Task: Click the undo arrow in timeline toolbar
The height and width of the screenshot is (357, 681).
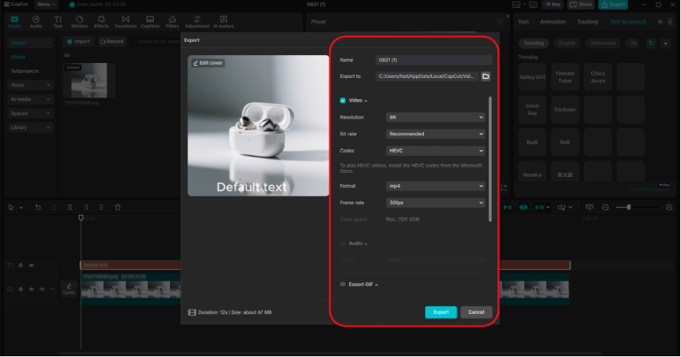Action: click(37, 208)
